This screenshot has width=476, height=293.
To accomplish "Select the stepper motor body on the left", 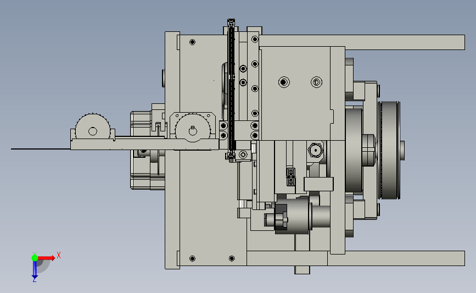I will (x=148, y=151).
